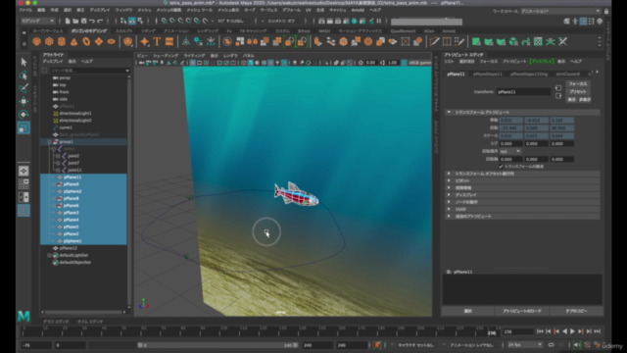The height and width of the screenshot is (353, 627).
Task: Toggle four-view layout icon in toolbox
Action: (x=24, y=184)
